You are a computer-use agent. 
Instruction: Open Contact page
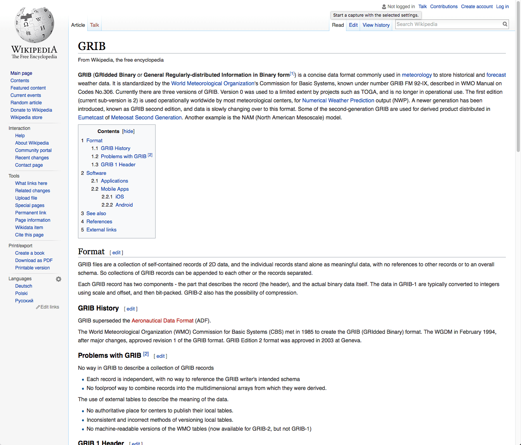pos(29,165)
